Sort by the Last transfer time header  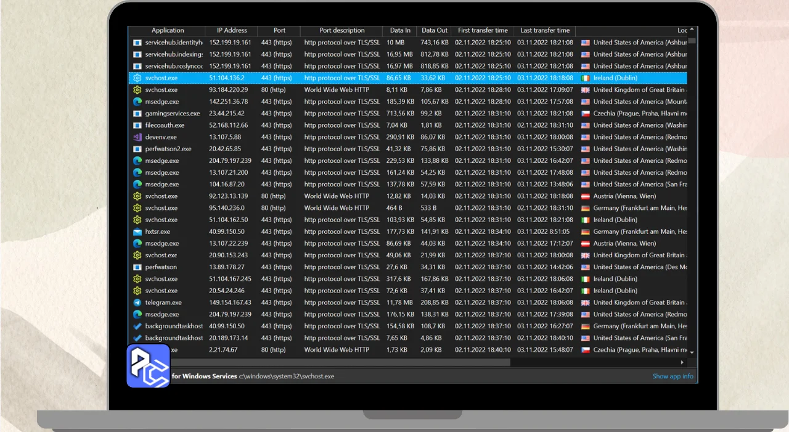(x=545, y=30)
